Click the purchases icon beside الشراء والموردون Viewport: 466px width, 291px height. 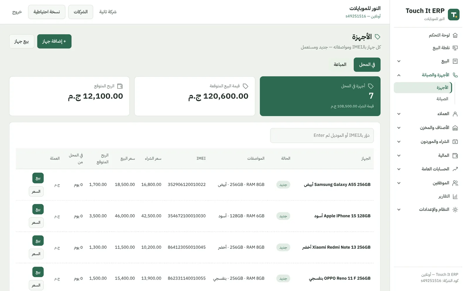point(455,142)
